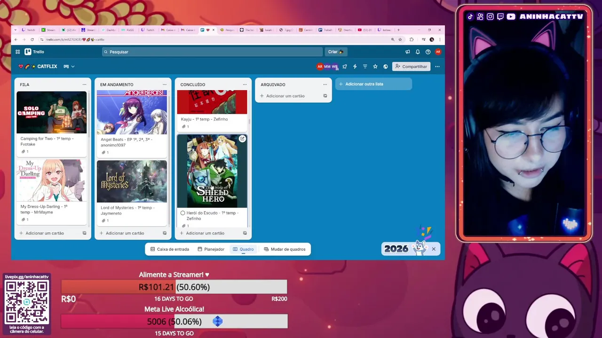Open the Power-Ups rocket icon
The height and width of the screenshot is (338, 602).
point(345,67)
